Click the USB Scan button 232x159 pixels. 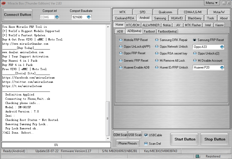(135, 135)
